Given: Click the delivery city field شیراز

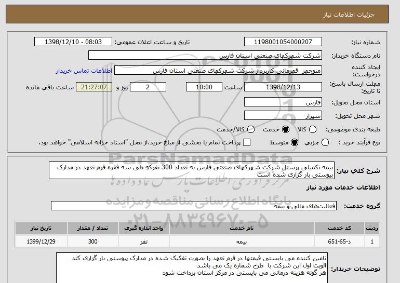Looking at the screenshot, I should 283,115.
